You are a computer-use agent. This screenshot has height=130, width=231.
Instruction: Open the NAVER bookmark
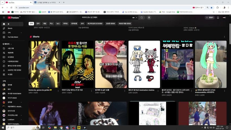[x=43, y=12]
